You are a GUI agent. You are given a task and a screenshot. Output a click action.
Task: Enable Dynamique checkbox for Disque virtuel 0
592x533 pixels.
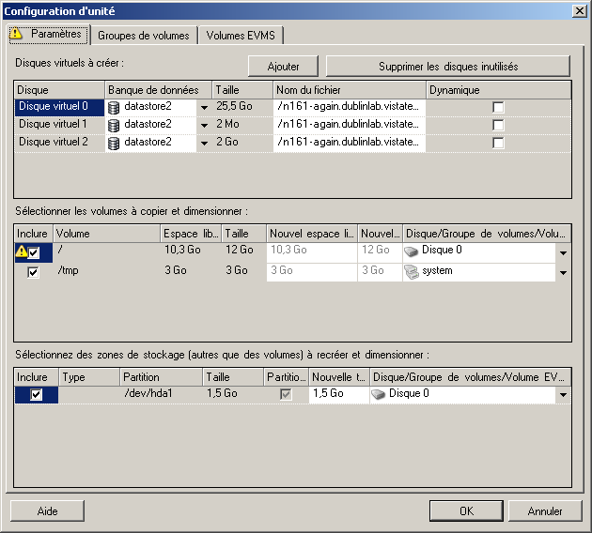pyautogui.click(x=498, y=107)
